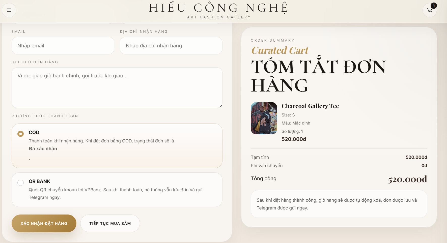Click the ORDER SUMMARY label
This screenshot has height=243, width=447.
[x=272, y=40]
